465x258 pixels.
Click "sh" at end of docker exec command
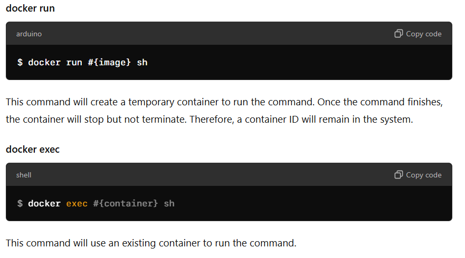(169, 203)
